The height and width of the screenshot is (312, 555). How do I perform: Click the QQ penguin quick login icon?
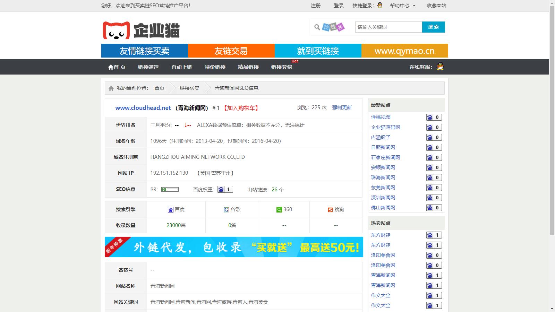(380, 5)
